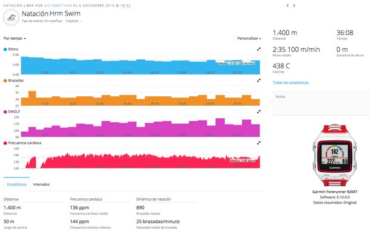Screen dimensions: 369x231
Task: Click the Software: 6.10.0.0 text
Action: click(x=334, y=197)
